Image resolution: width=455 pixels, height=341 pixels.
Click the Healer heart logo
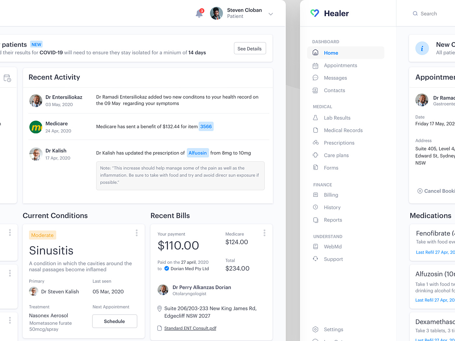pyautogui.click(x=315, y=13)
